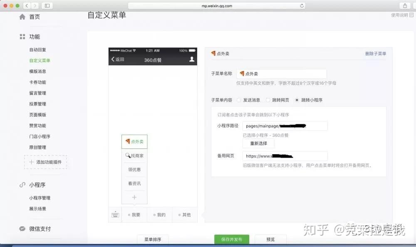Image resolution: width=416 pixels, height=247 pixels.
Task: Open 留言管理 in the sidebar
Action: (x=38, y=93)
